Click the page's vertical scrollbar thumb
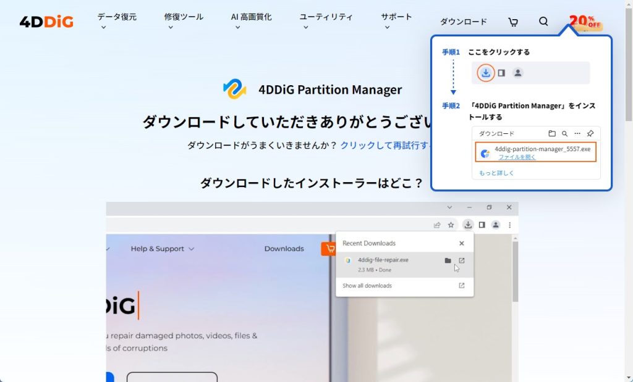Screen dimensions: 633x382 [x=628, y=62]
